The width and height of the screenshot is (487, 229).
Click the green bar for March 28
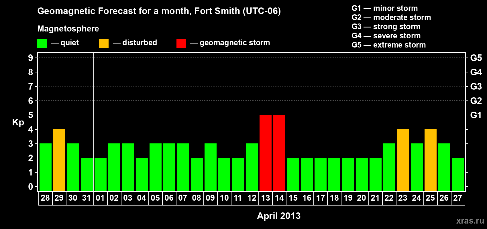pos(46,167)
